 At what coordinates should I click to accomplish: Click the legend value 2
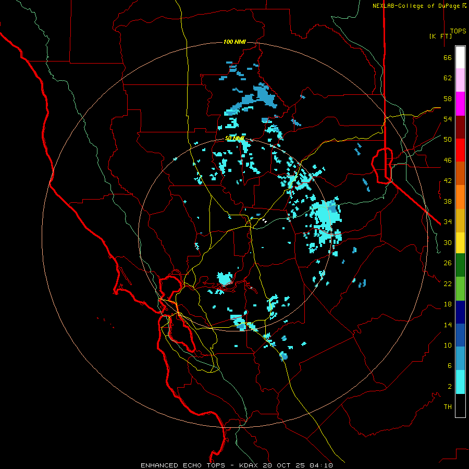pyautogui.click(x=449, y=387)
